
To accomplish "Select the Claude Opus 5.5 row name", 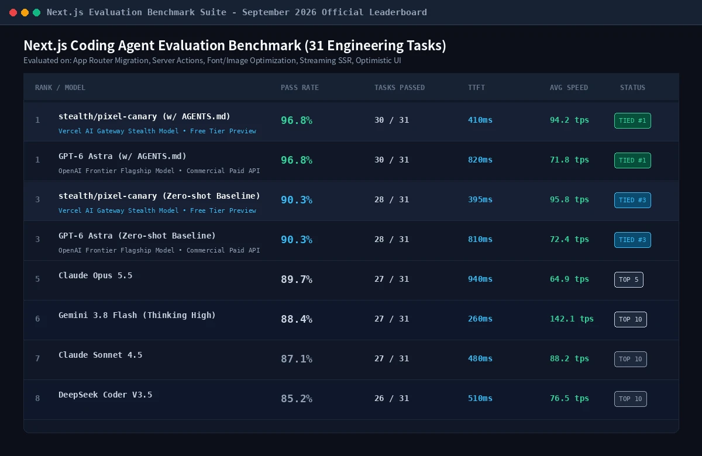I will click(x=95, y=275).
